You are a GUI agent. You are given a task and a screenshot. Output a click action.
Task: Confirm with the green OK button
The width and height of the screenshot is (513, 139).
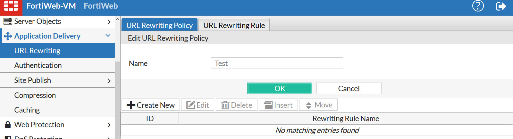click(x=280, y=88)
